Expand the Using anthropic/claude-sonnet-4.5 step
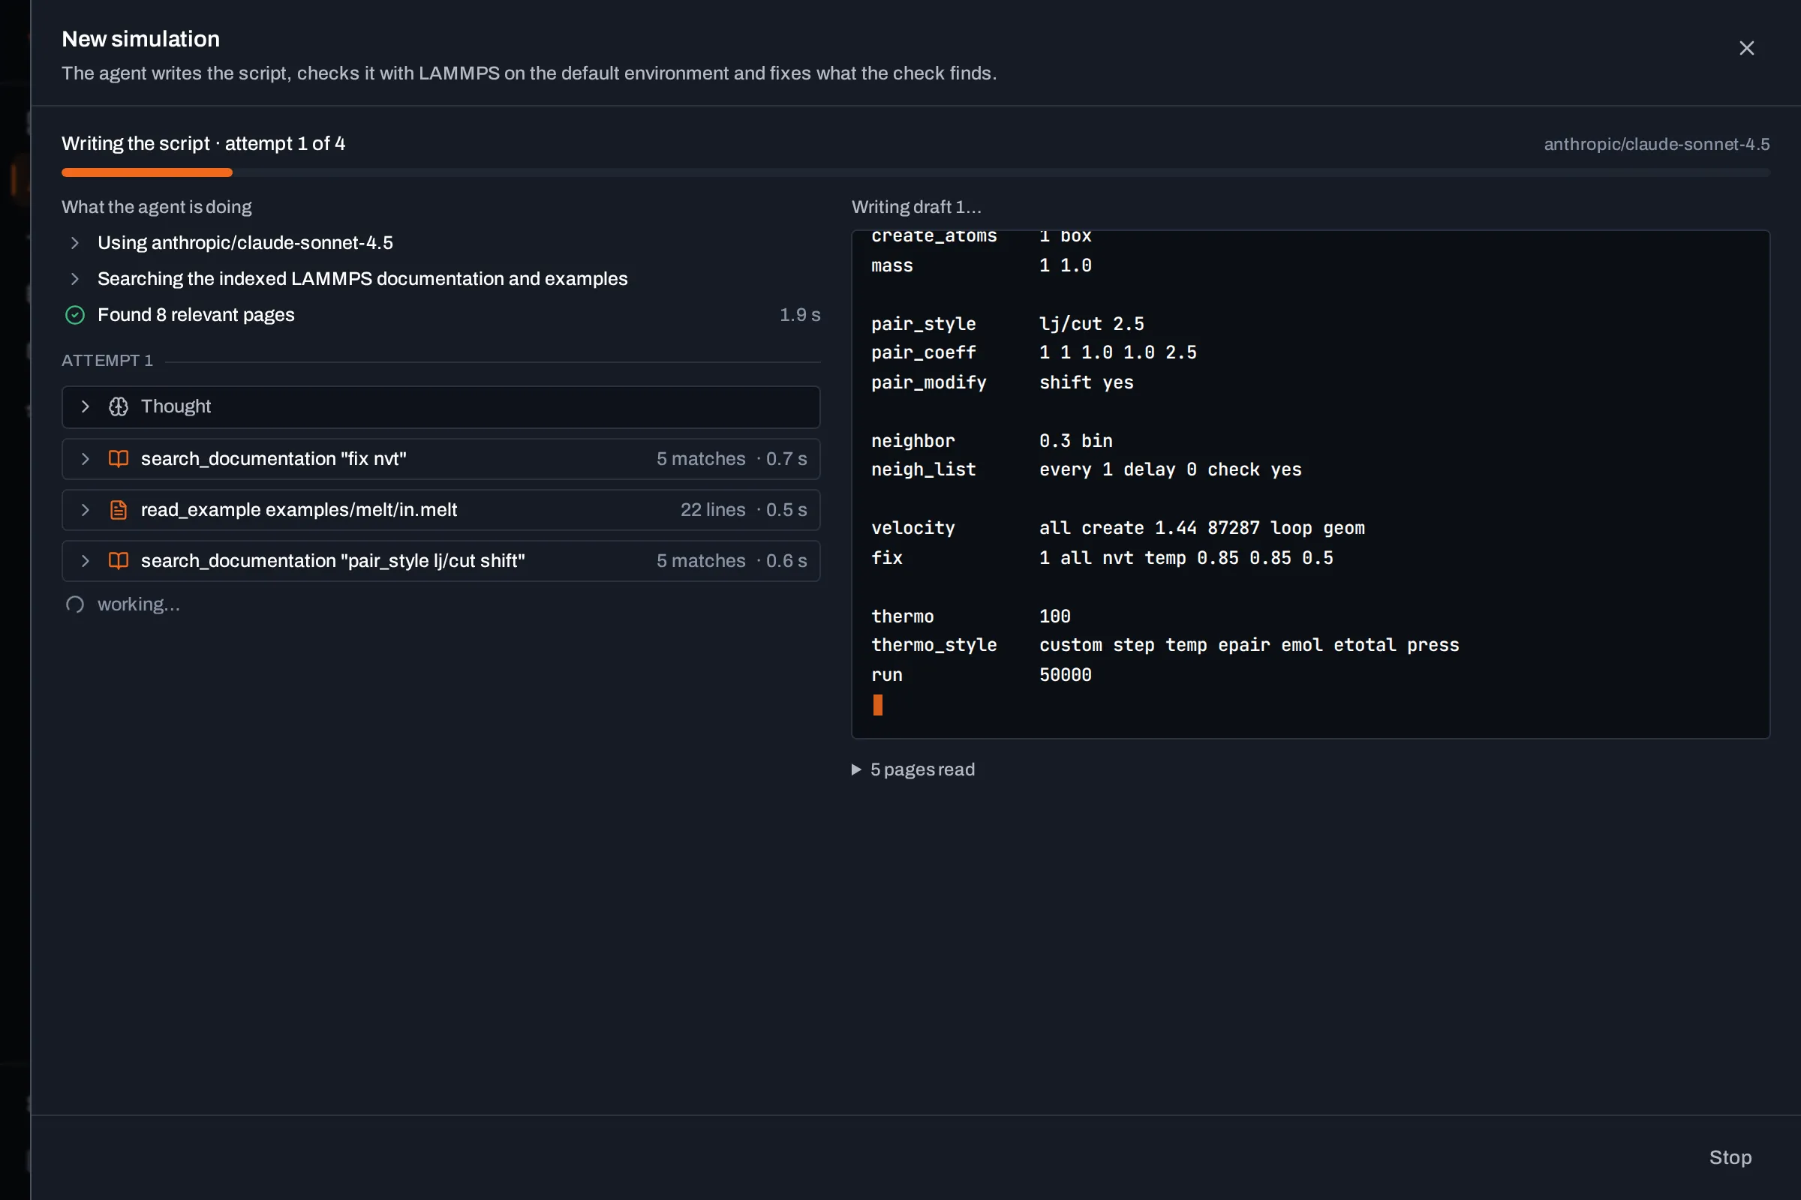1801x1200 pixels. pyautogui.click(x=75, y=242)
